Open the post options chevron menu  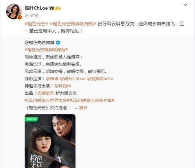point(185,5)
